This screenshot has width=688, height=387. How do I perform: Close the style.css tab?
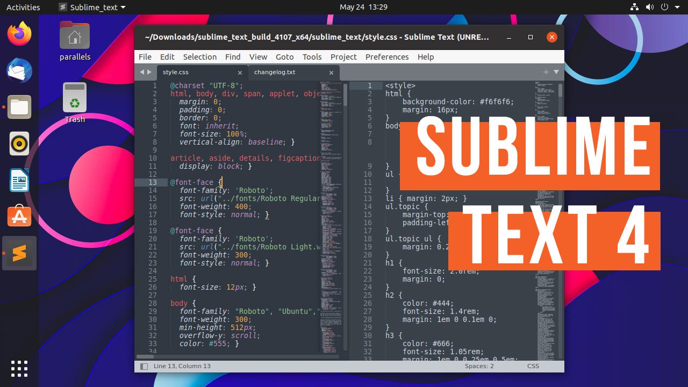tap(241, 72)
